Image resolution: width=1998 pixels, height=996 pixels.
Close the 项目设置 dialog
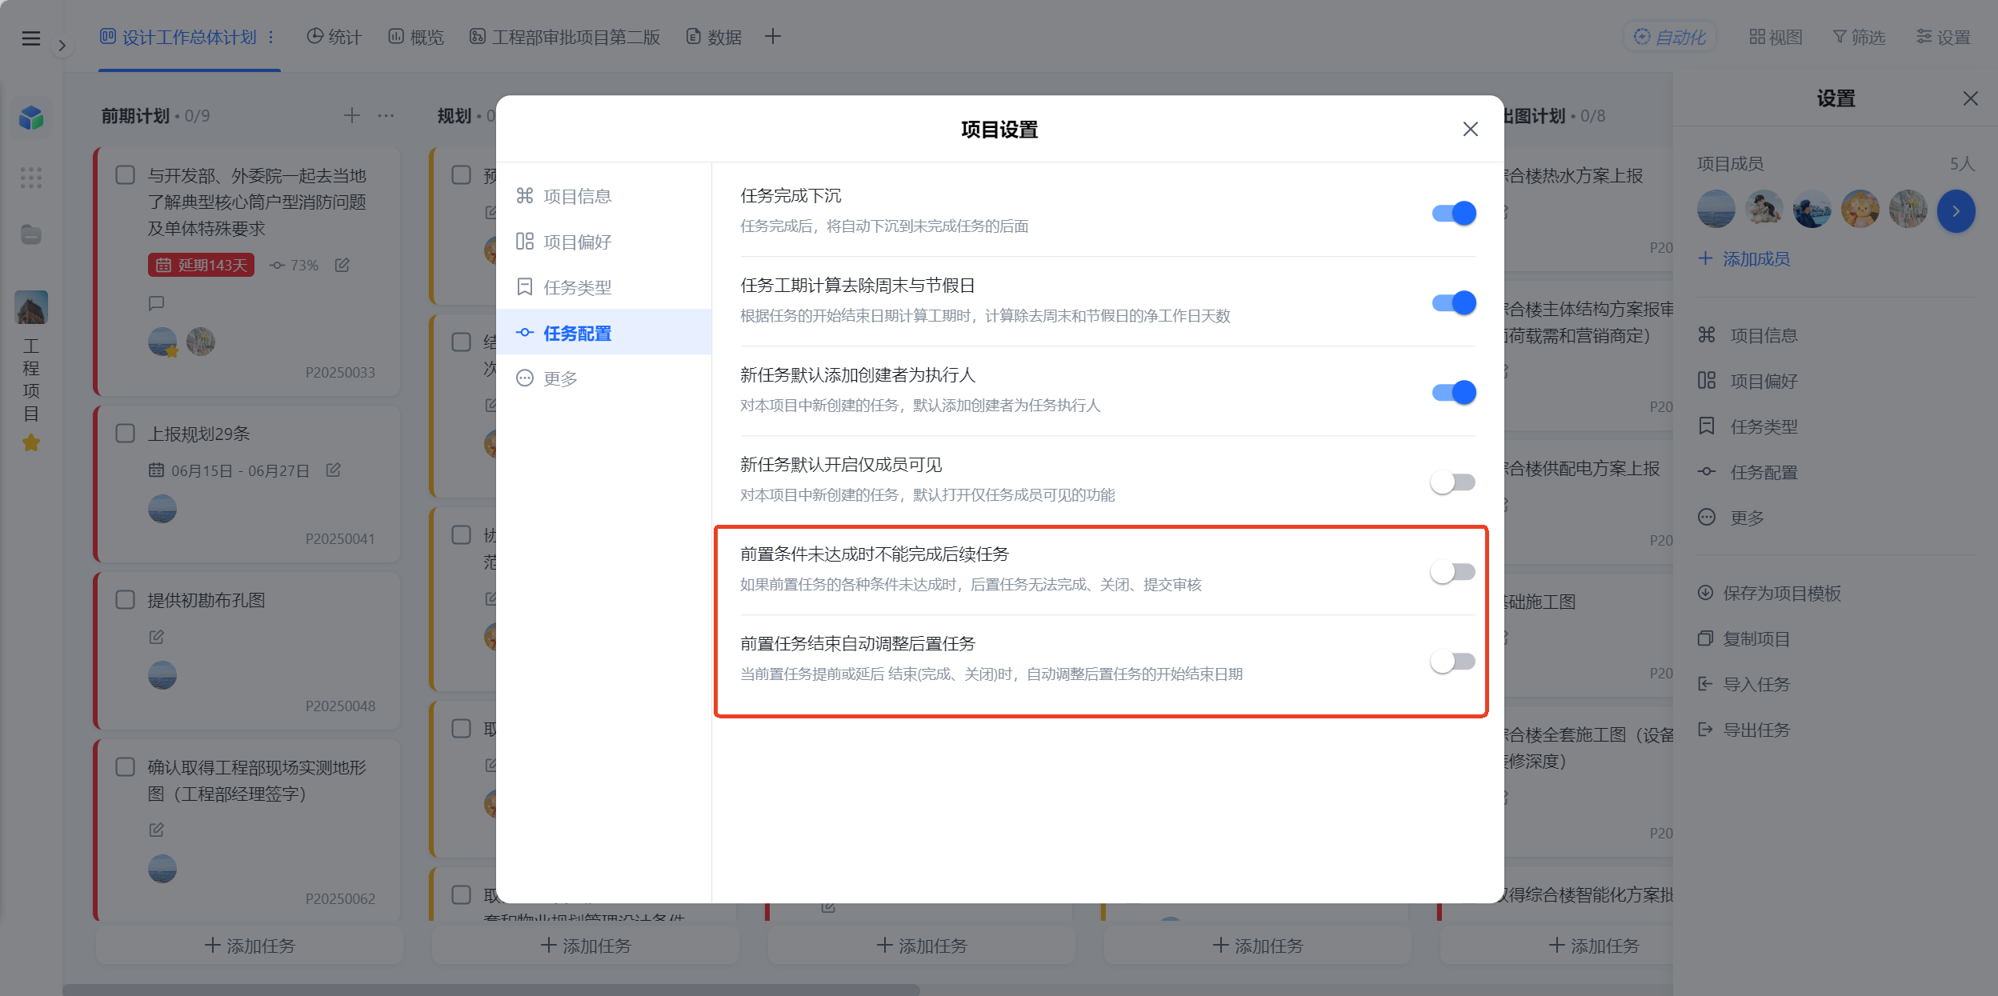[x=1470, y=129]
